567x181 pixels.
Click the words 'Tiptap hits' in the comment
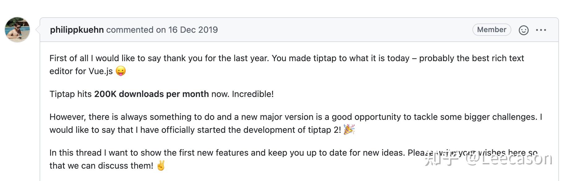pos(70,94)
